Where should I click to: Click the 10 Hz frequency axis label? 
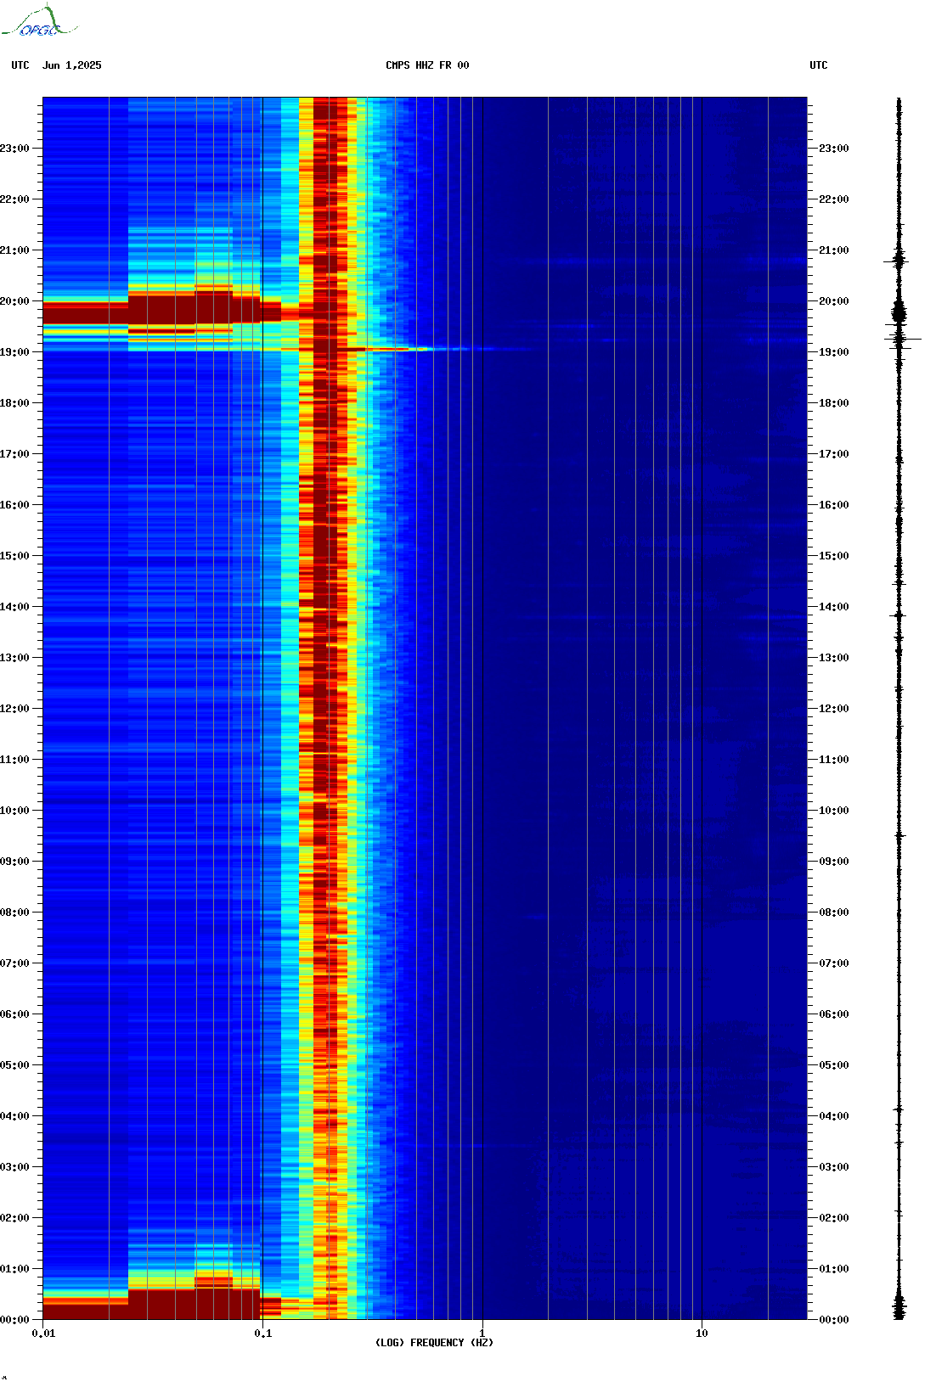coord(702,1334)
